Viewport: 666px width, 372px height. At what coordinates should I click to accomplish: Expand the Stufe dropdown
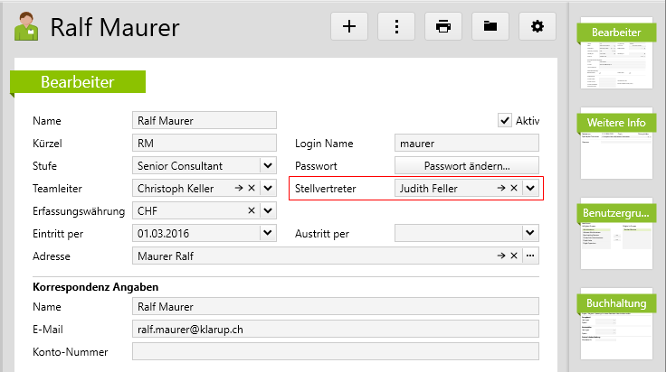pyautogui.click(x=268, y=166)
